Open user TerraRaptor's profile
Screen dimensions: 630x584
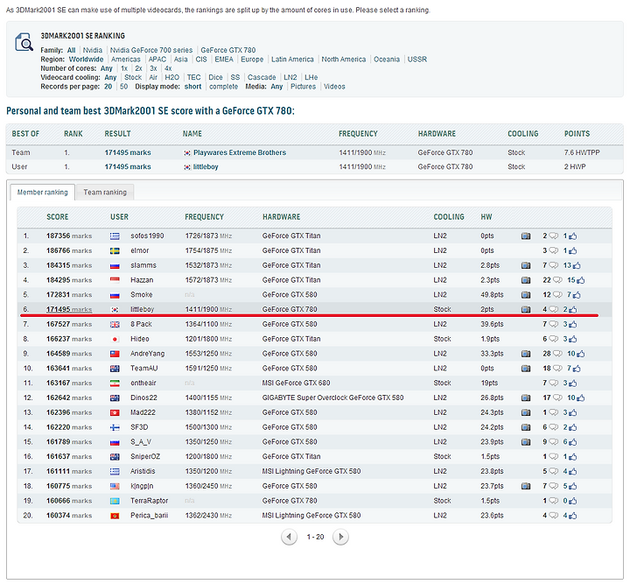[149, 501]
